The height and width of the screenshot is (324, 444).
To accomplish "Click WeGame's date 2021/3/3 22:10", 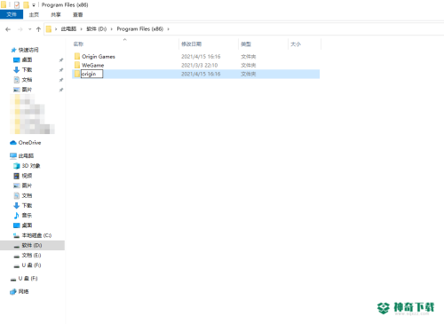I will [199, 65].
